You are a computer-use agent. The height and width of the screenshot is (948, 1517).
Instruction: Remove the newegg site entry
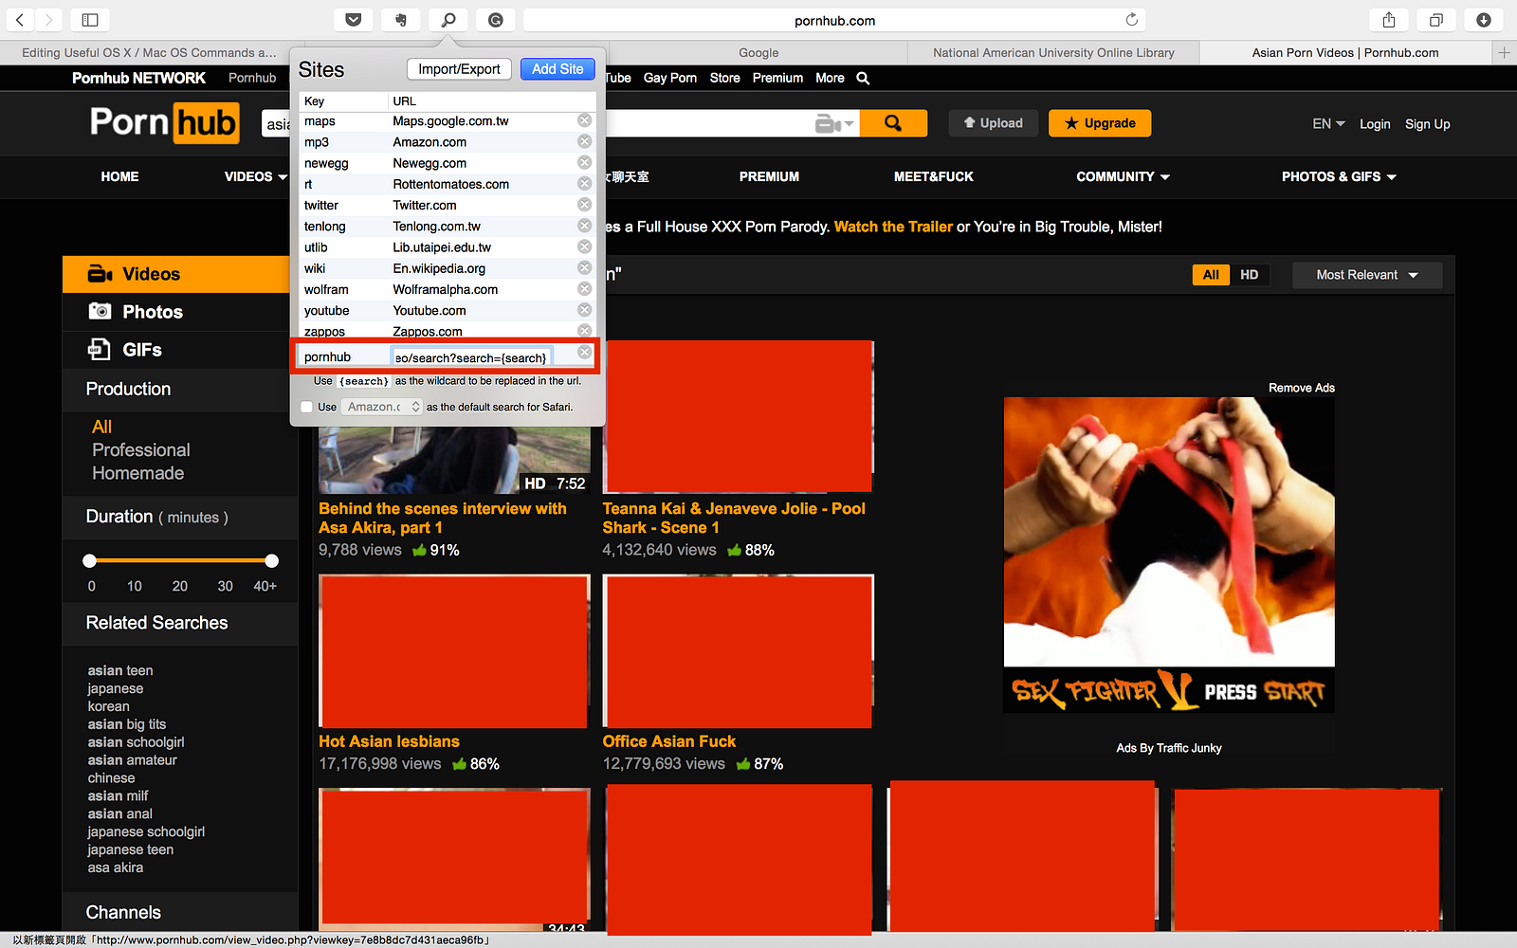585,162
